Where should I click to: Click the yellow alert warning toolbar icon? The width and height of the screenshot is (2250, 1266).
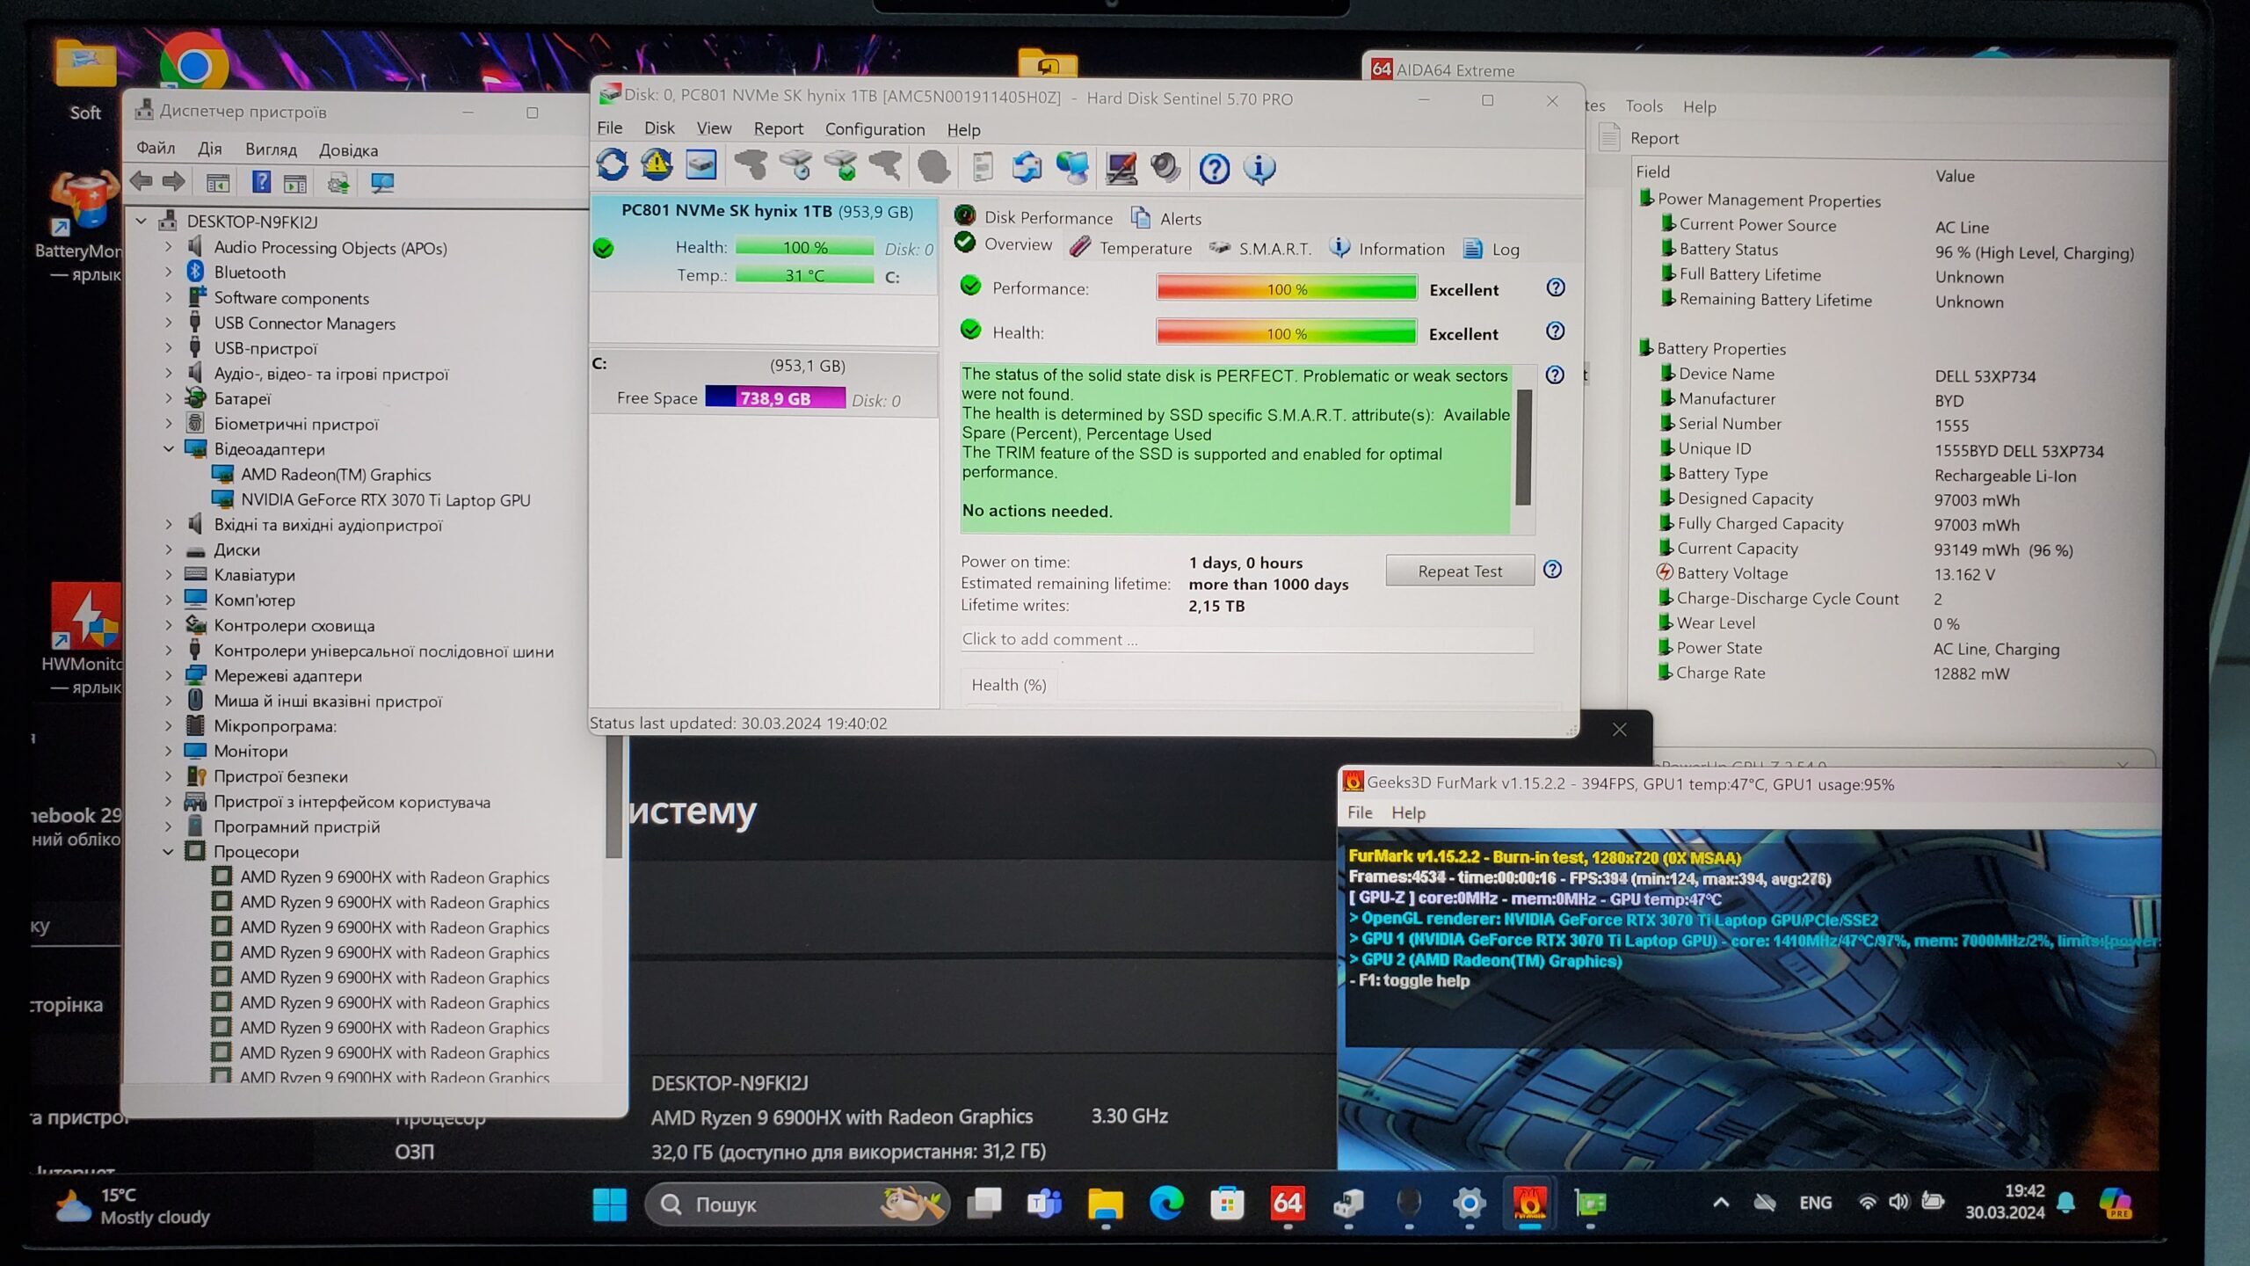pos(657,165)
